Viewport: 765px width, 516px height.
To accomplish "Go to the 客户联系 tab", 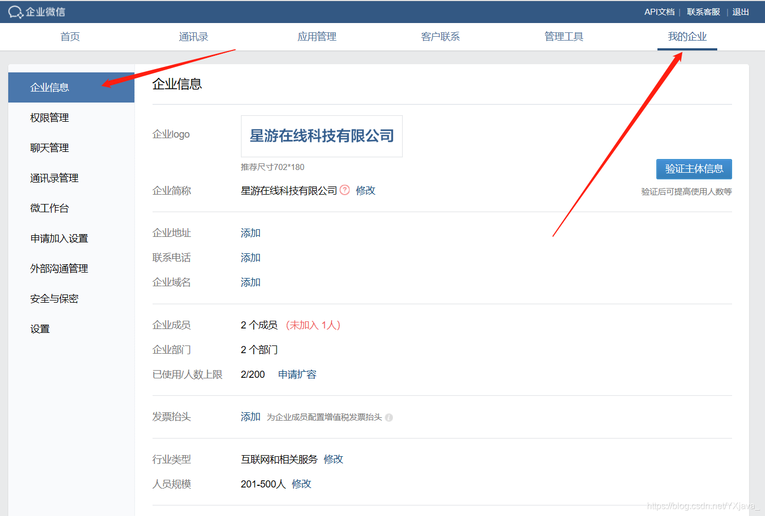I will (441, 37).
